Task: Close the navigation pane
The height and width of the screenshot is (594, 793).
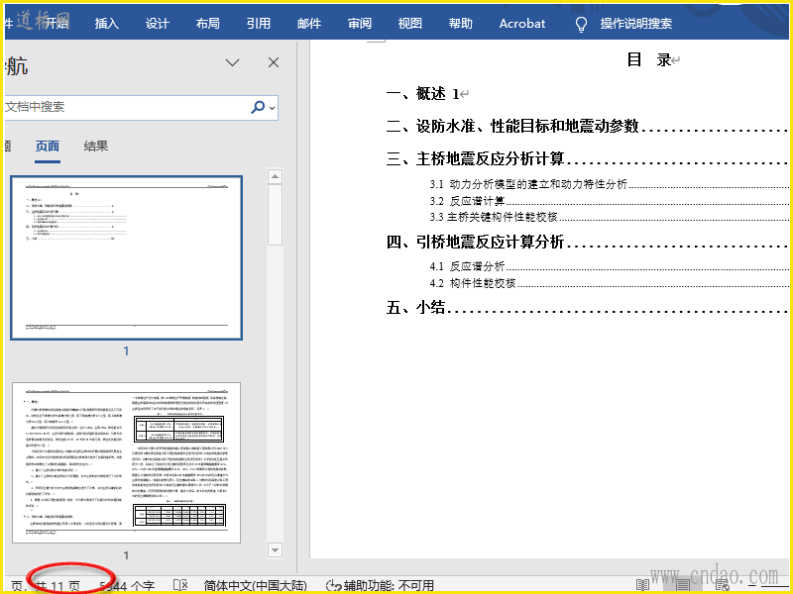Action: click(274, 62)
